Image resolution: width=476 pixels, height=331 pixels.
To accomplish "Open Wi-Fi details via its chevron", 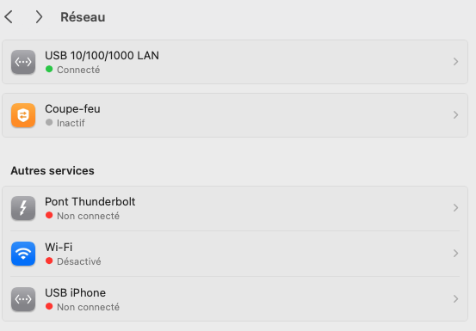I will click(455, 253).
